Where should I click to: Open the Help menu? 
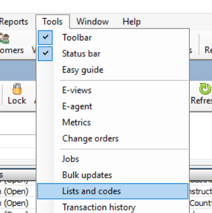[x=131, y=22]
